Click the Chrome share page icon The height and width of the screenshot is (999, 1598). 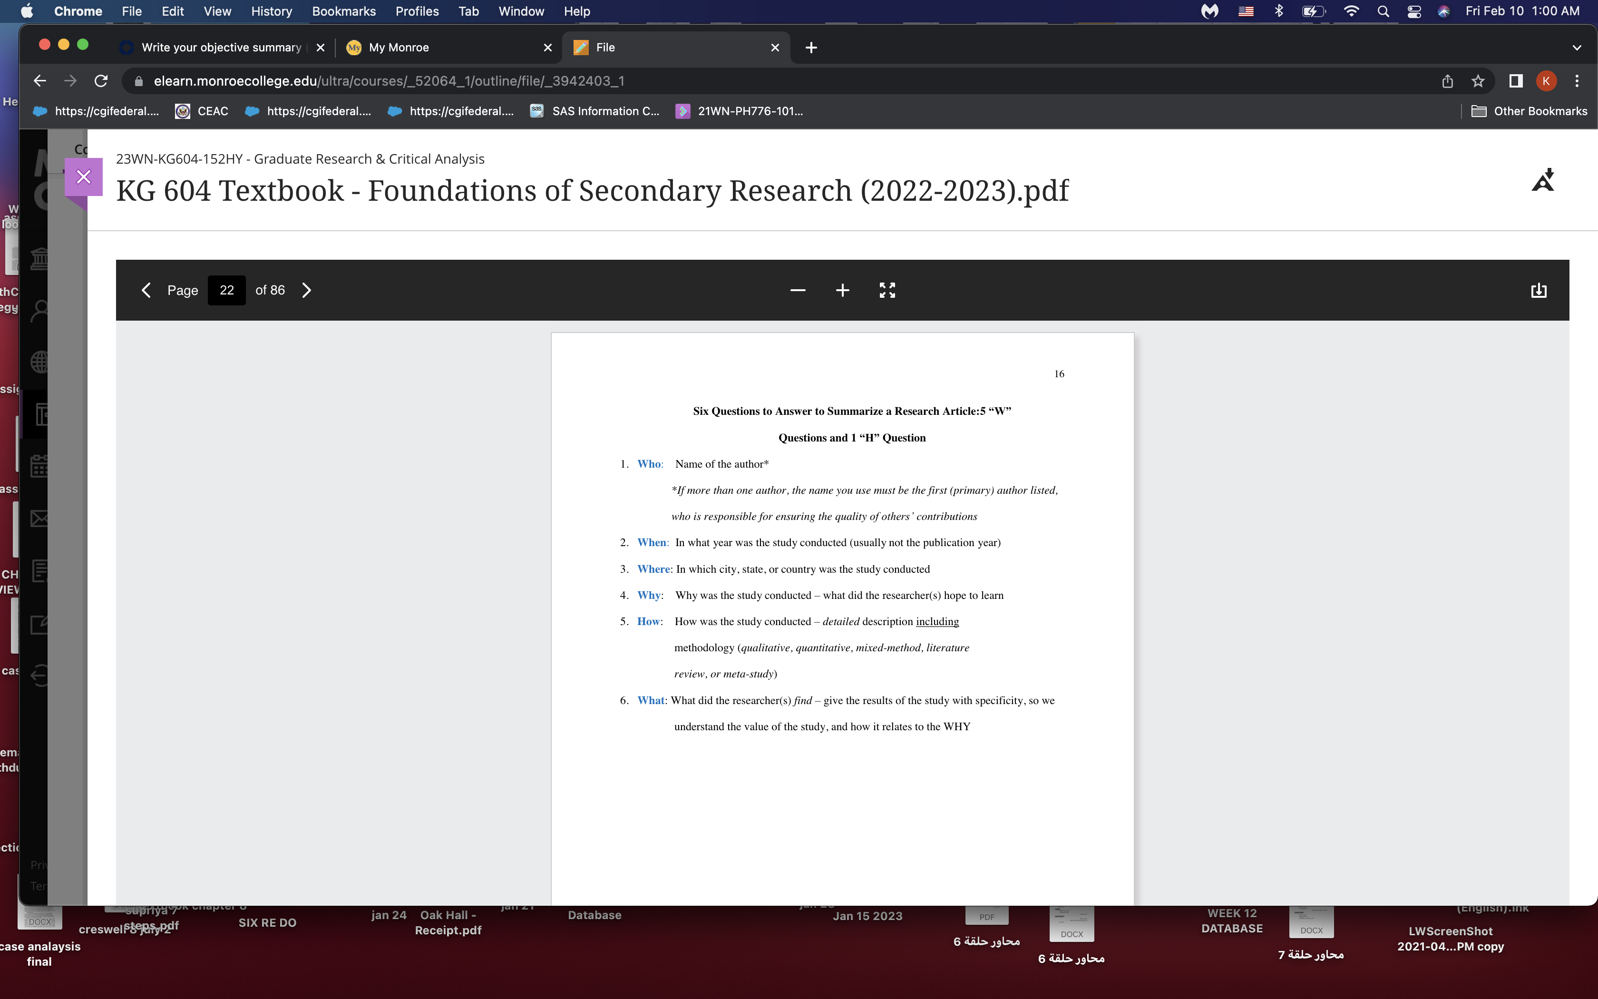1447,80
